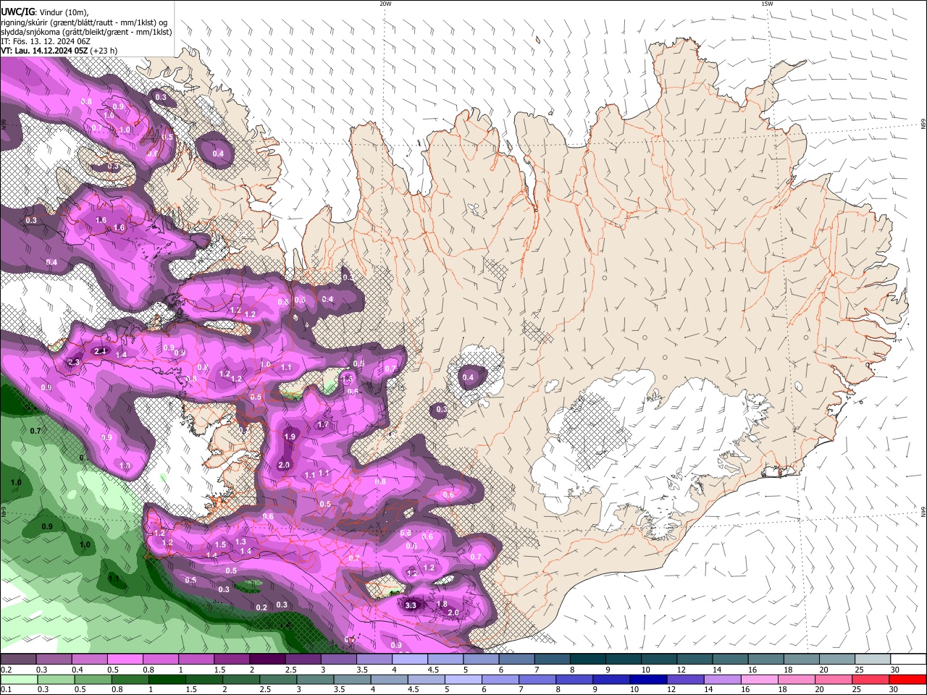
Task: Select top-row slate blue swatch between 6 and 7
Action: tap(516, 659)
